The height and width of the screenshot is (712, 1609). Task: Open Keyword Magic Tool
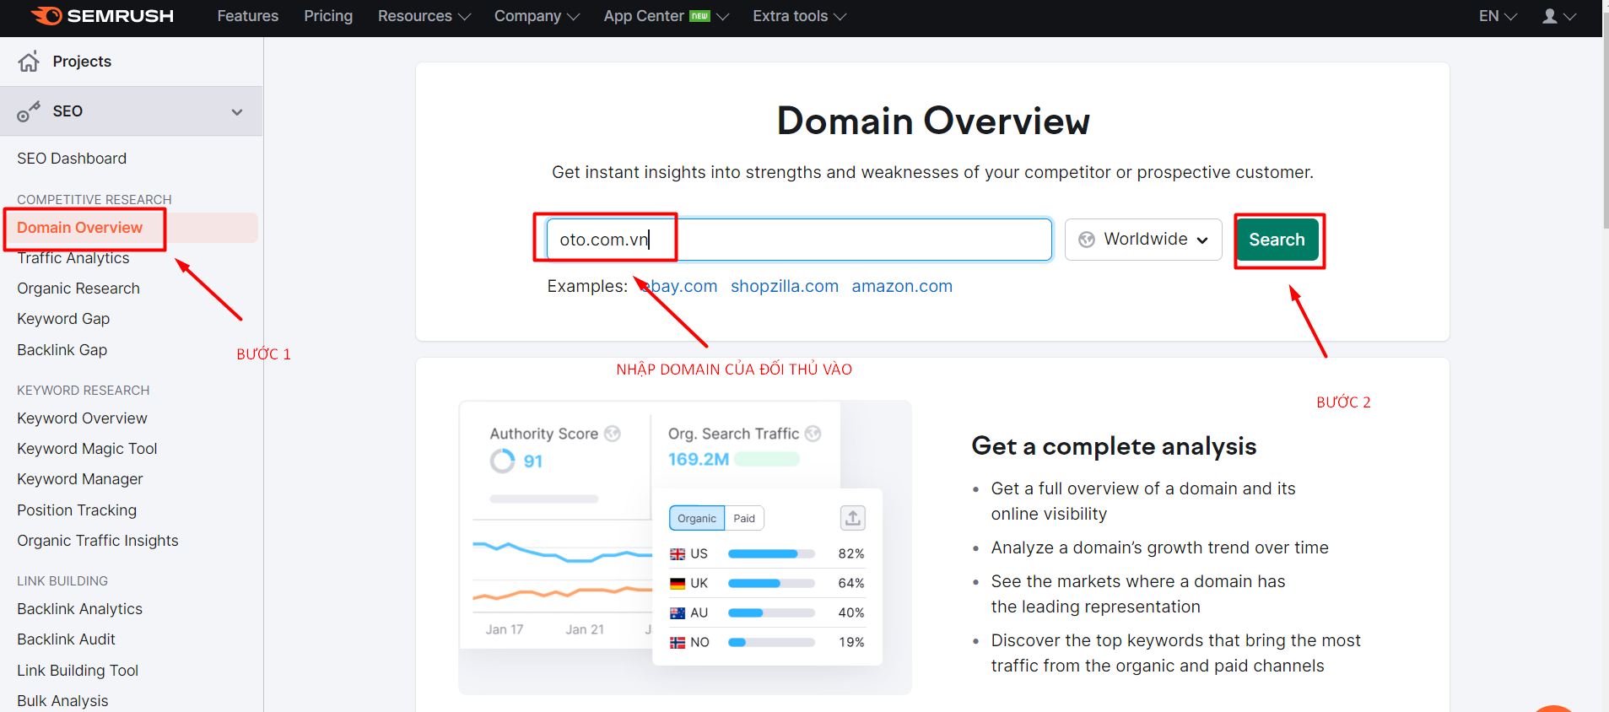[87, 449]
